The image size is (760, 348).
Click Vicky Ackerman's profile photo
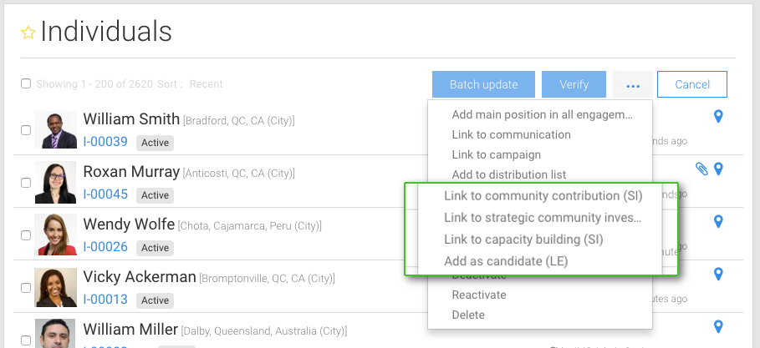pos(55,288)
